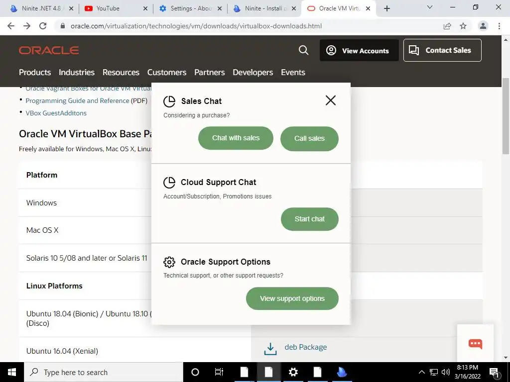The width and height of the screenshot is (510, 382).
Task: Open Chrome three-dot menu
Action: coord(499,26)
